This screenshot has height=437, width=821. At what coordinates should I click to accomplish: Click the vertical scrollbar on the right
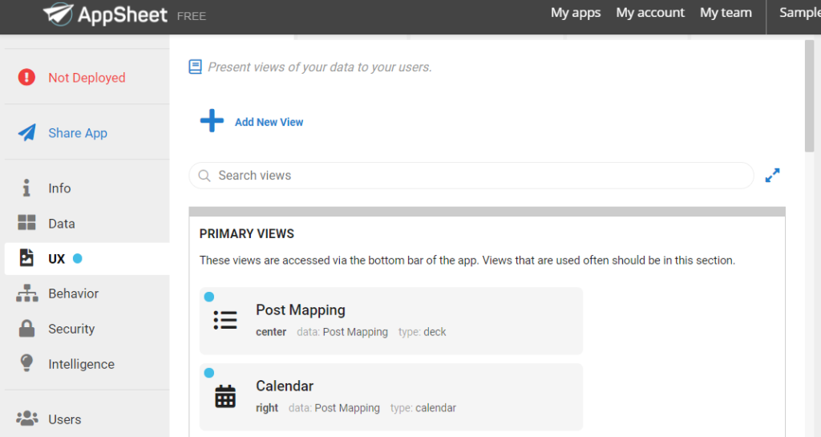(810, 96)
